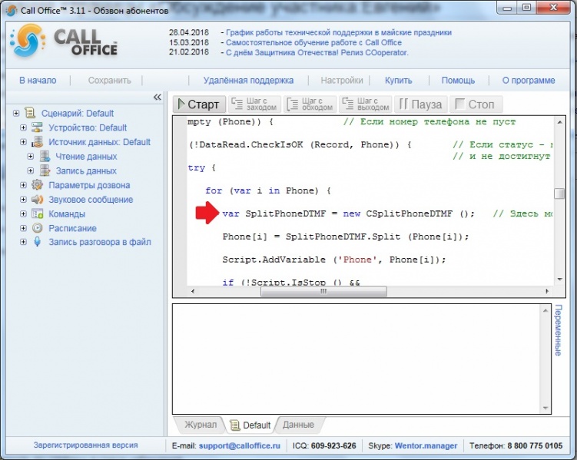
Task: Expand the Параметры дозвона node
Action: pyautogui.click(x=23, y=185)
